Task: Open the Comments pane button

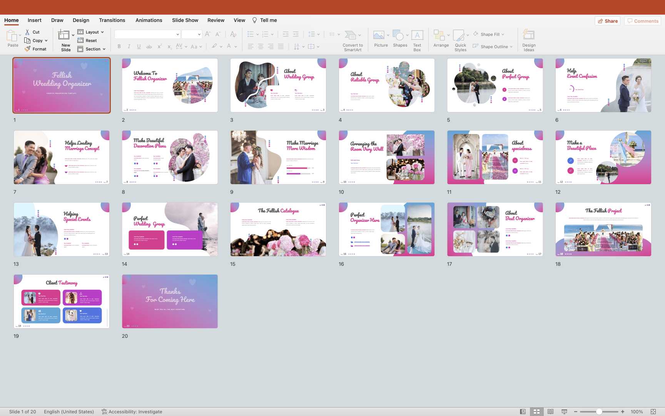Action: (643, 21)
